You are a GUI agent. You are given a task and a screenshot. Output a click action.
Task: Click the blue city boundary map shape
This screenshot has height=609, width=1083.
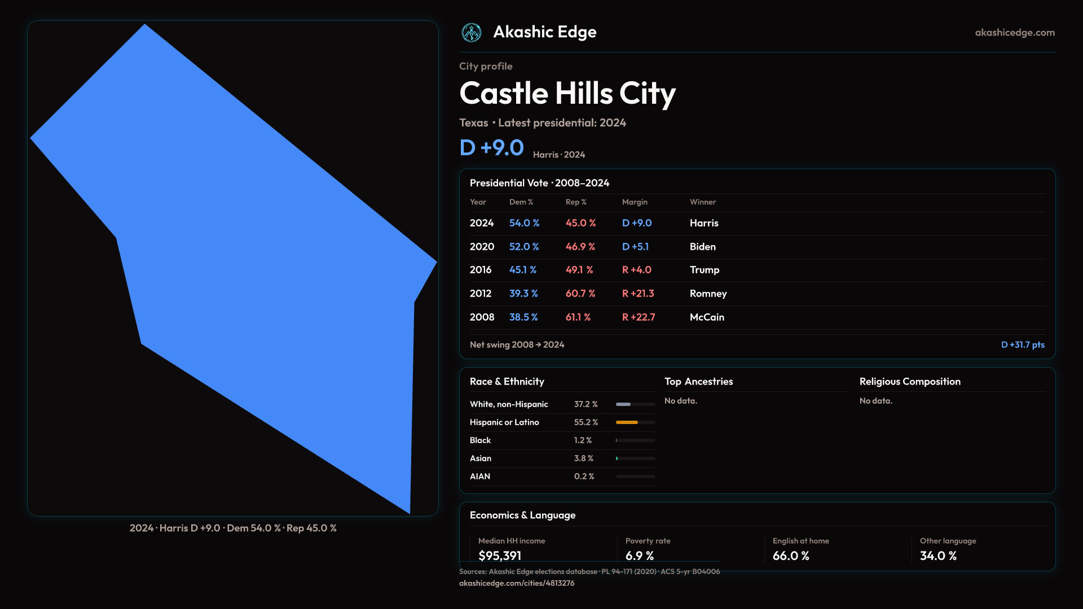pos(254,254)
